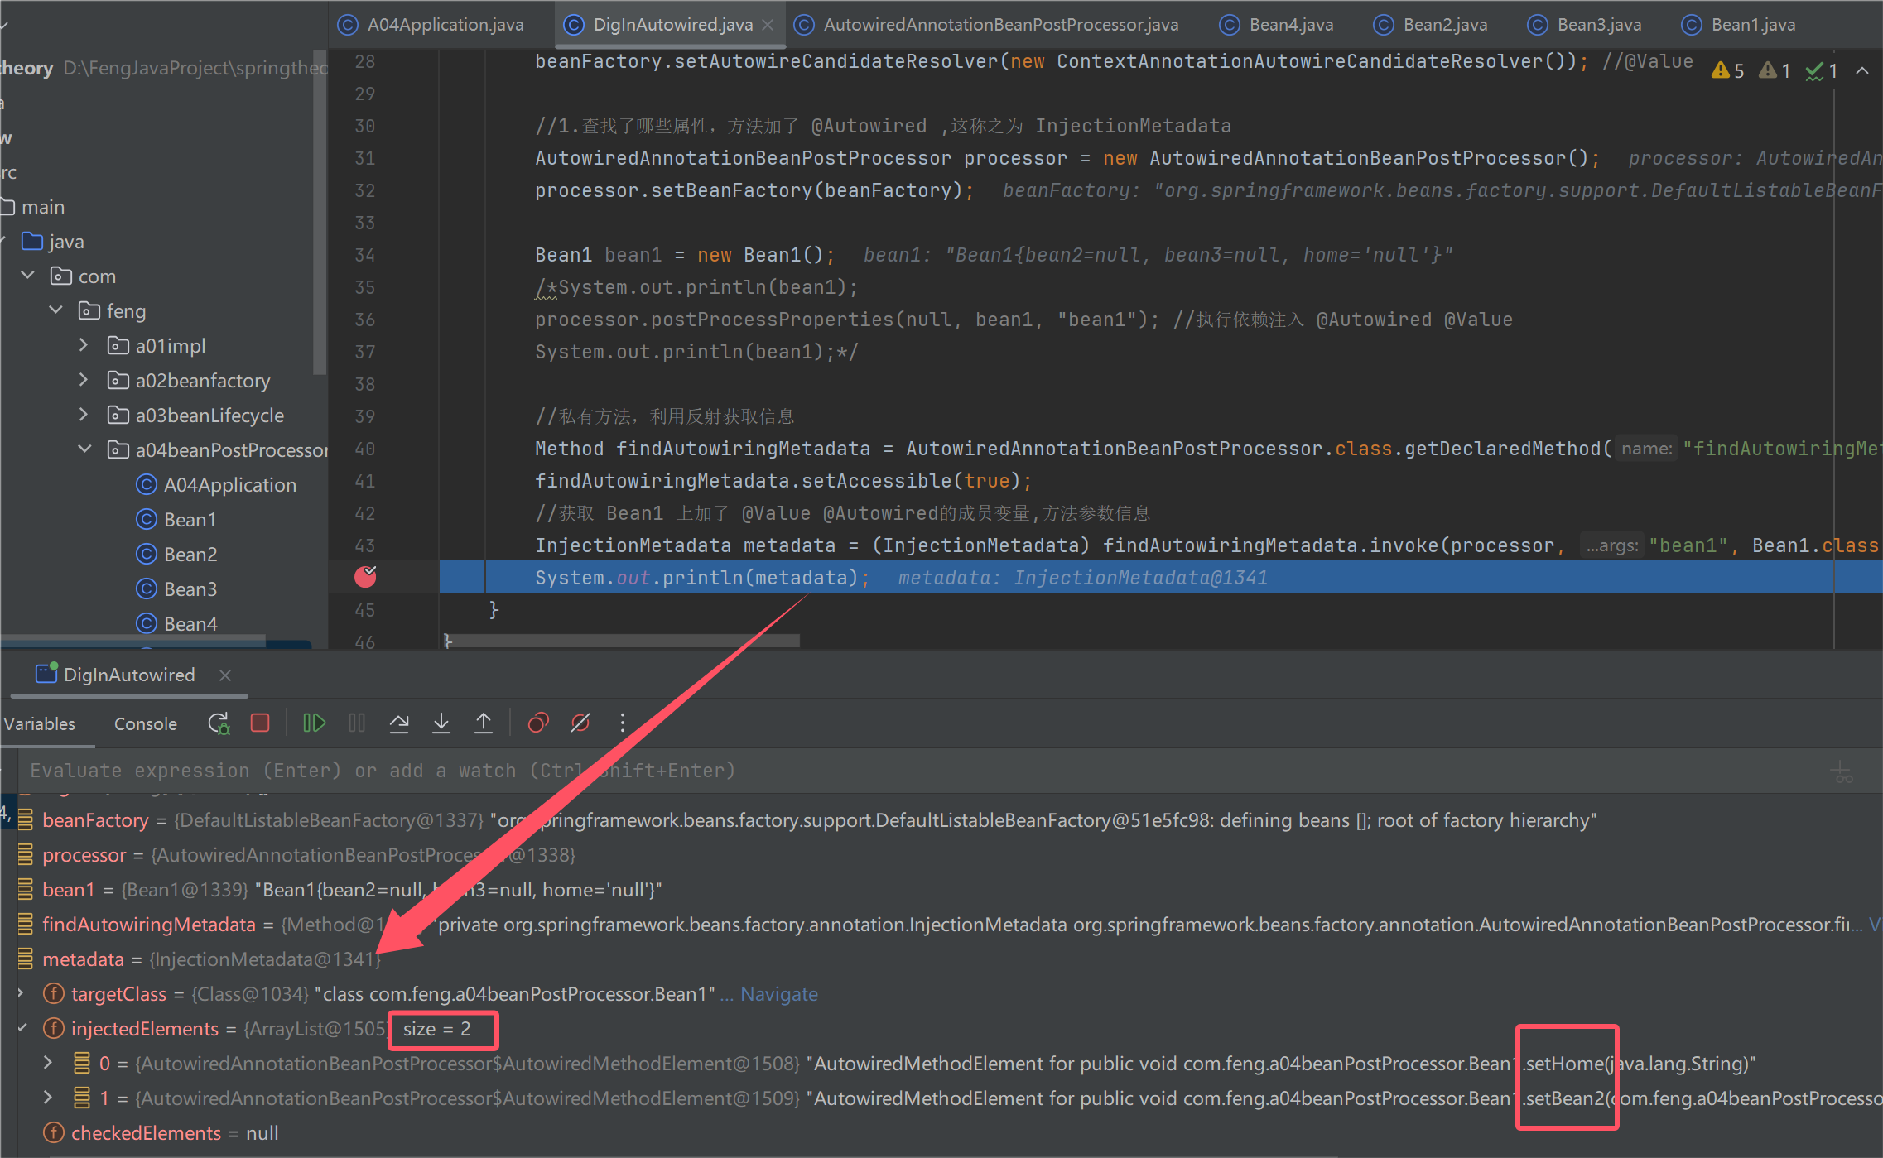
Task: Open the Bean3.java tab
Action: tap(1585, 25)
